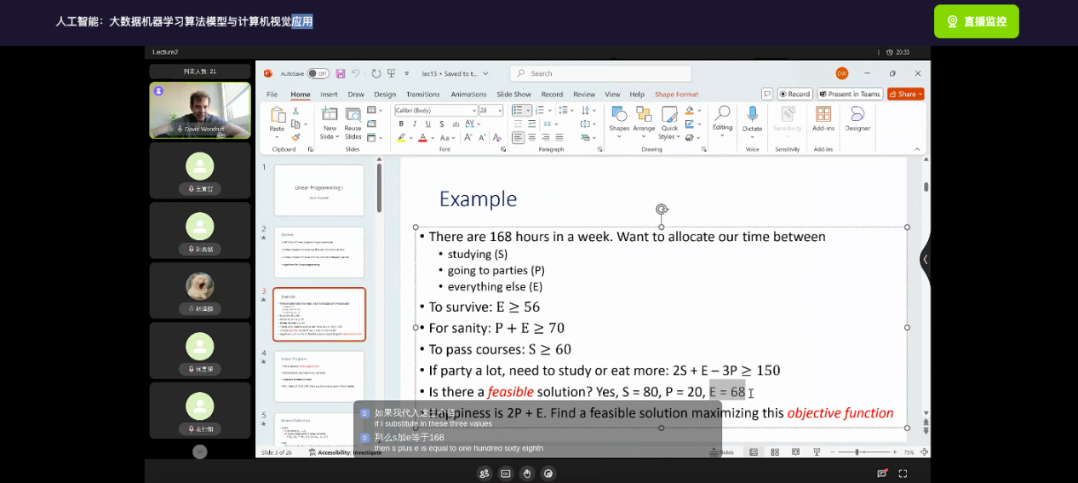Apply red font color

tap(422, 137)
